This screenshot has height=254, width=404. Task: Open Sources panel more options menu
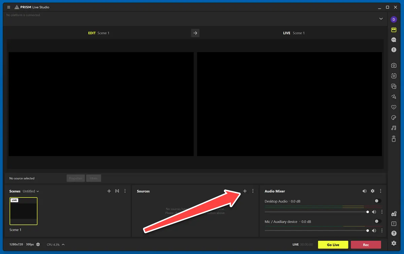253,191
